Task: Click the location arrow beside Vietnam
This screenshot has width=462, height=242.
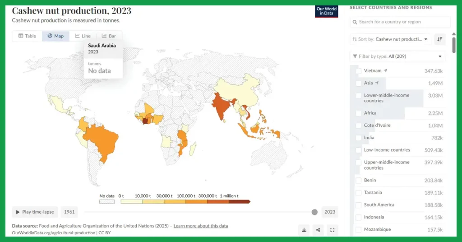Action: coord(385,71)
